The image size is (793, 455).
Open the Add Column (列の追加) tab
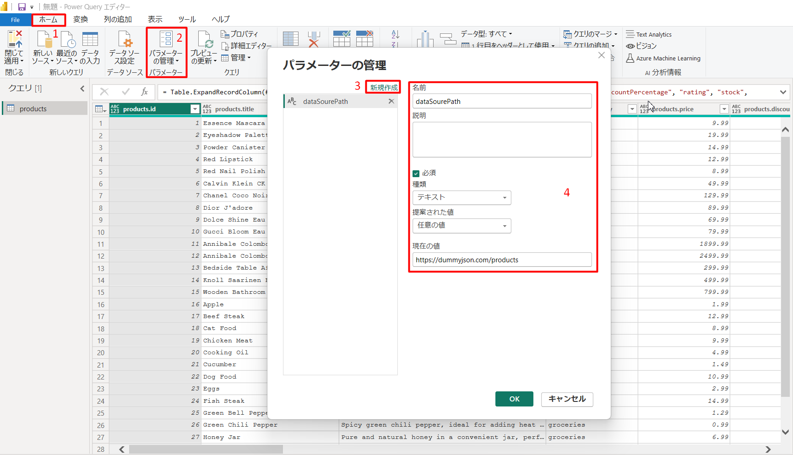coord(118,19)
